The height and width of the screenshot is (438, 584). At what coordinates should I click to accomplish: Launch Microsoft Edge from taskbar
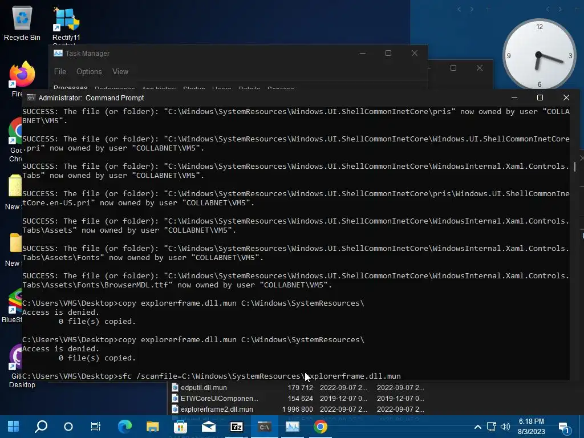pyautogui.click(x=125, y=427)
